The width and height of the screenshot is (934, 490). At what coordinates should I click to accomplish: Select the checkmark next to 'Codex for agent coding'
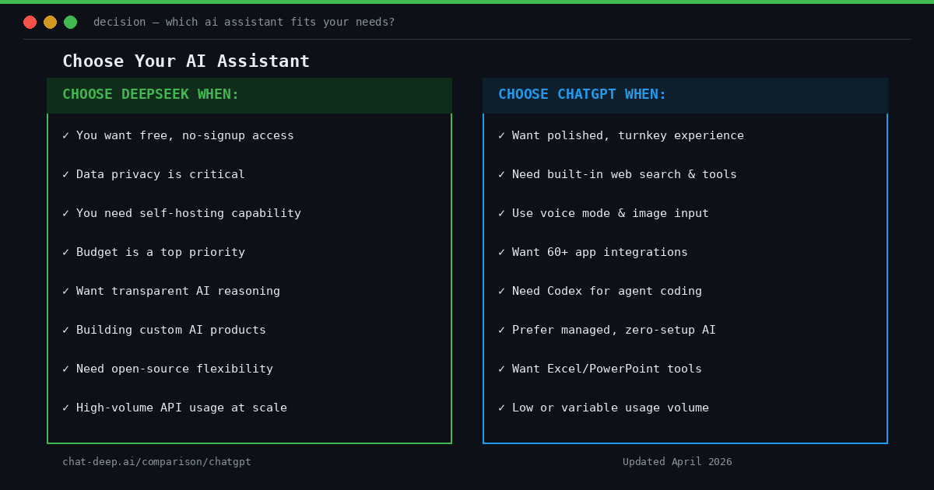[501, 291]
